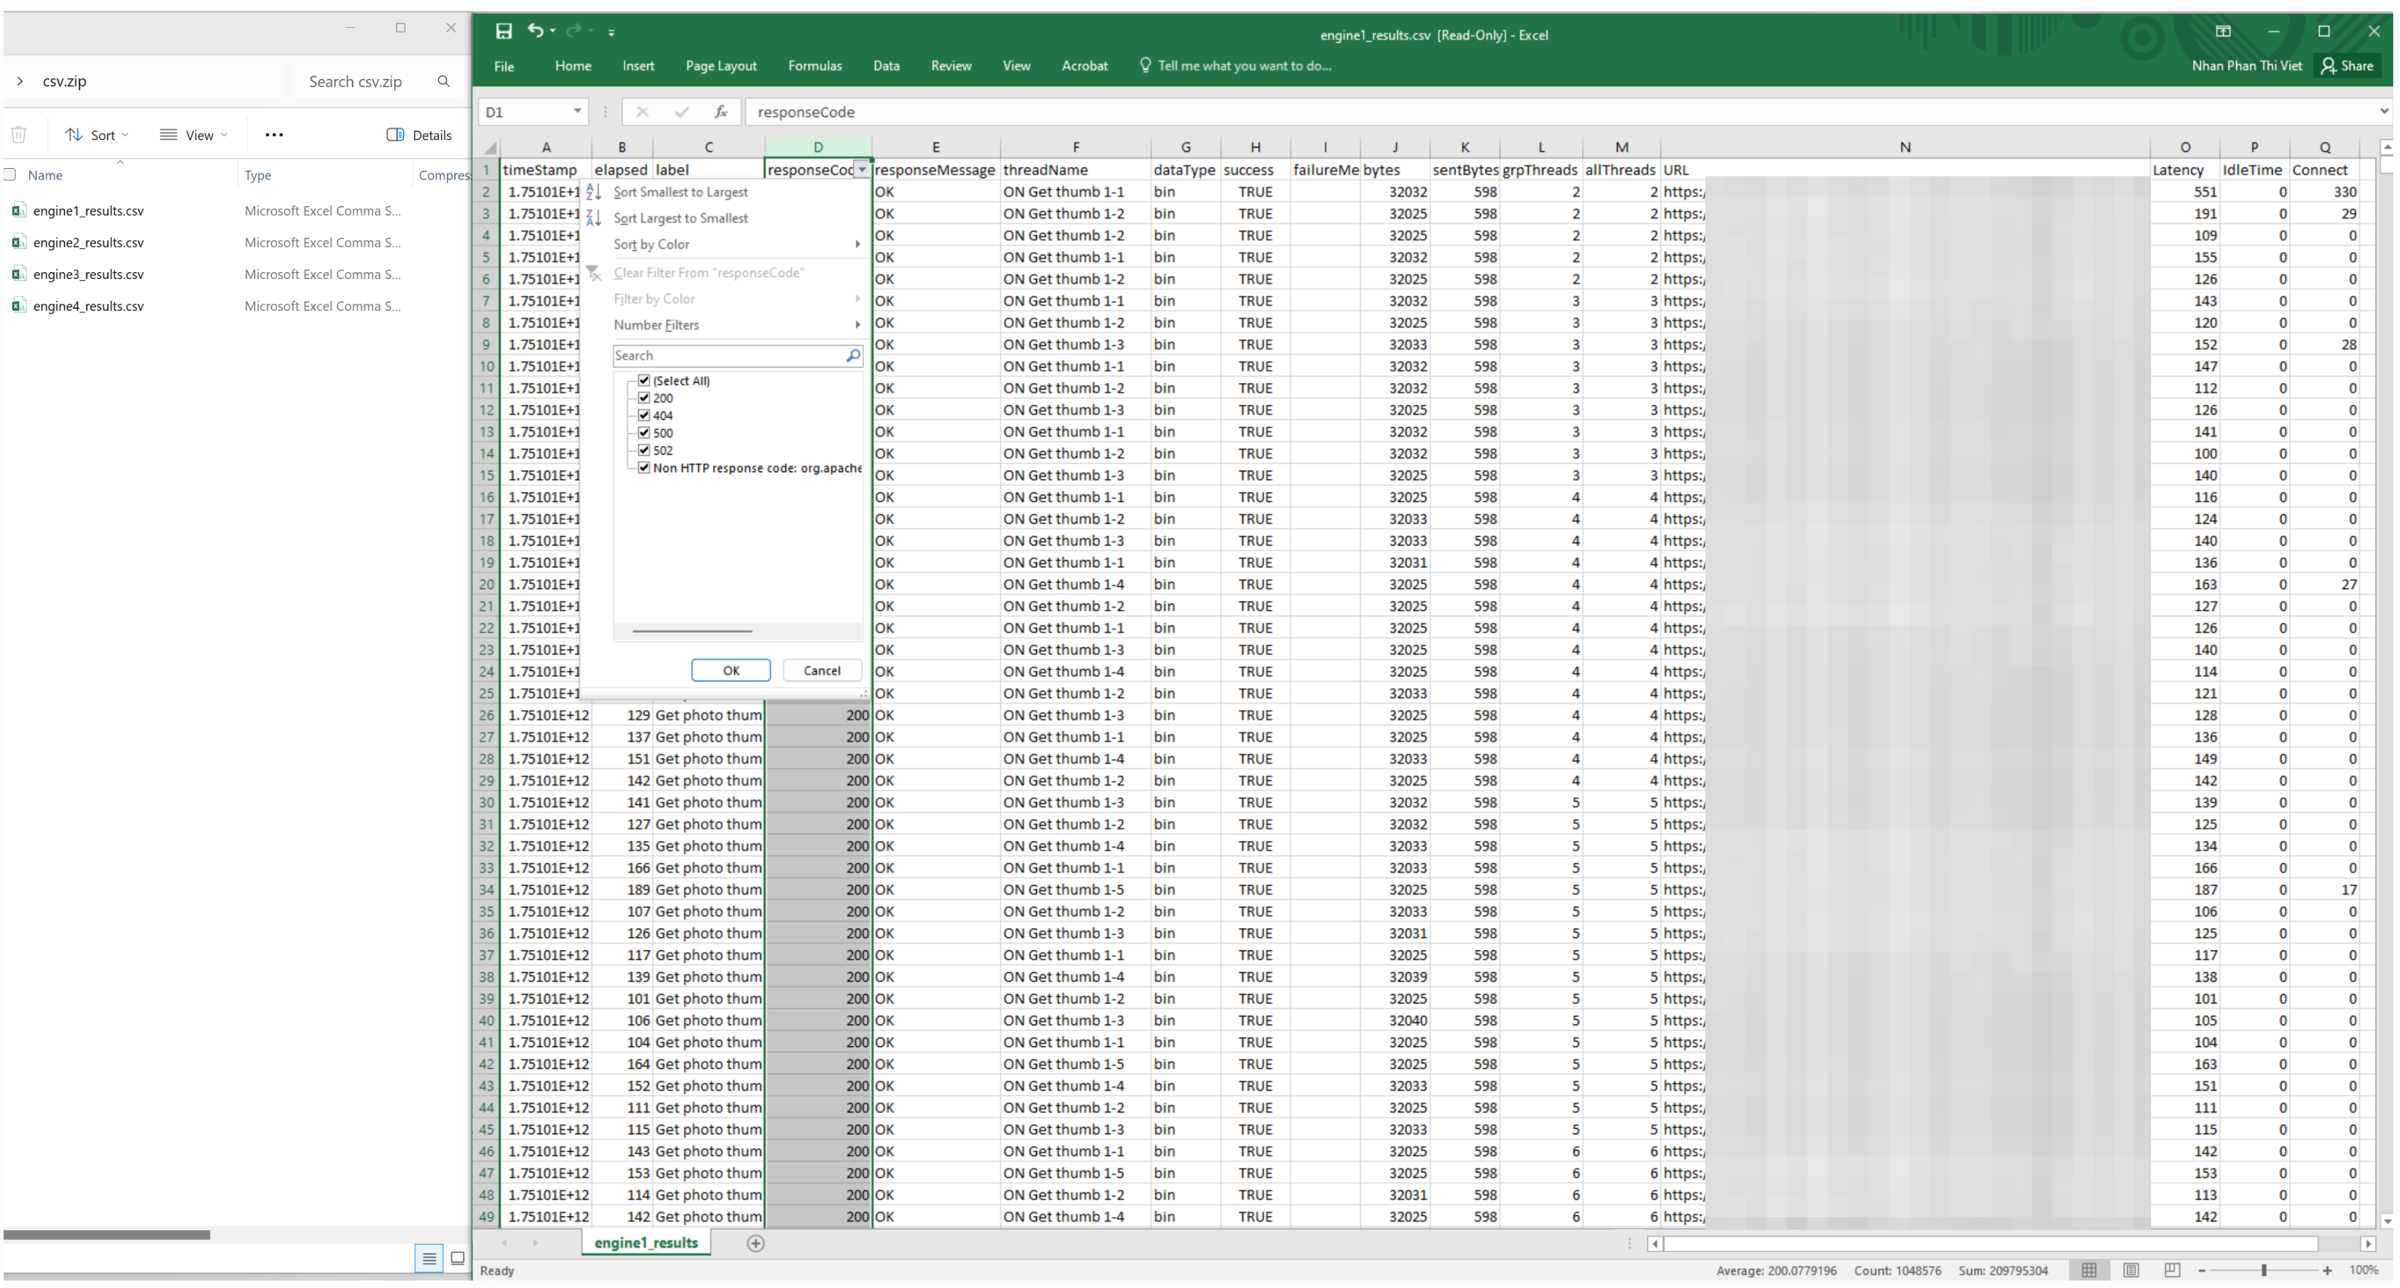
Task: Click the Insert Function fx icon
Action: point(720,112)
